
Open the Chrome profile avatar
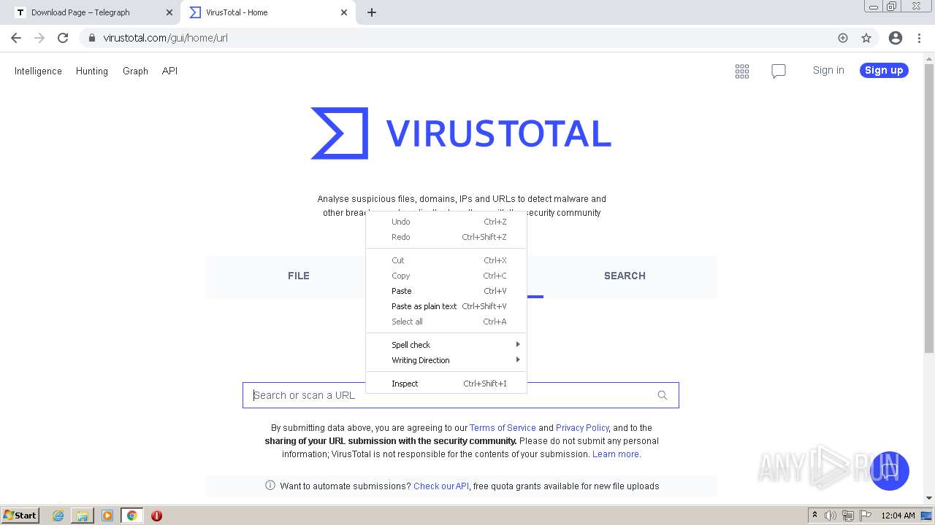(896, 38)
